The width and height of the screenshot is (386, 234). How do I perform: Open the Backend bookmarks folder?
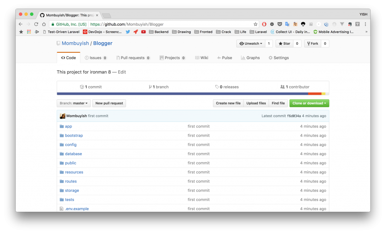159,32
